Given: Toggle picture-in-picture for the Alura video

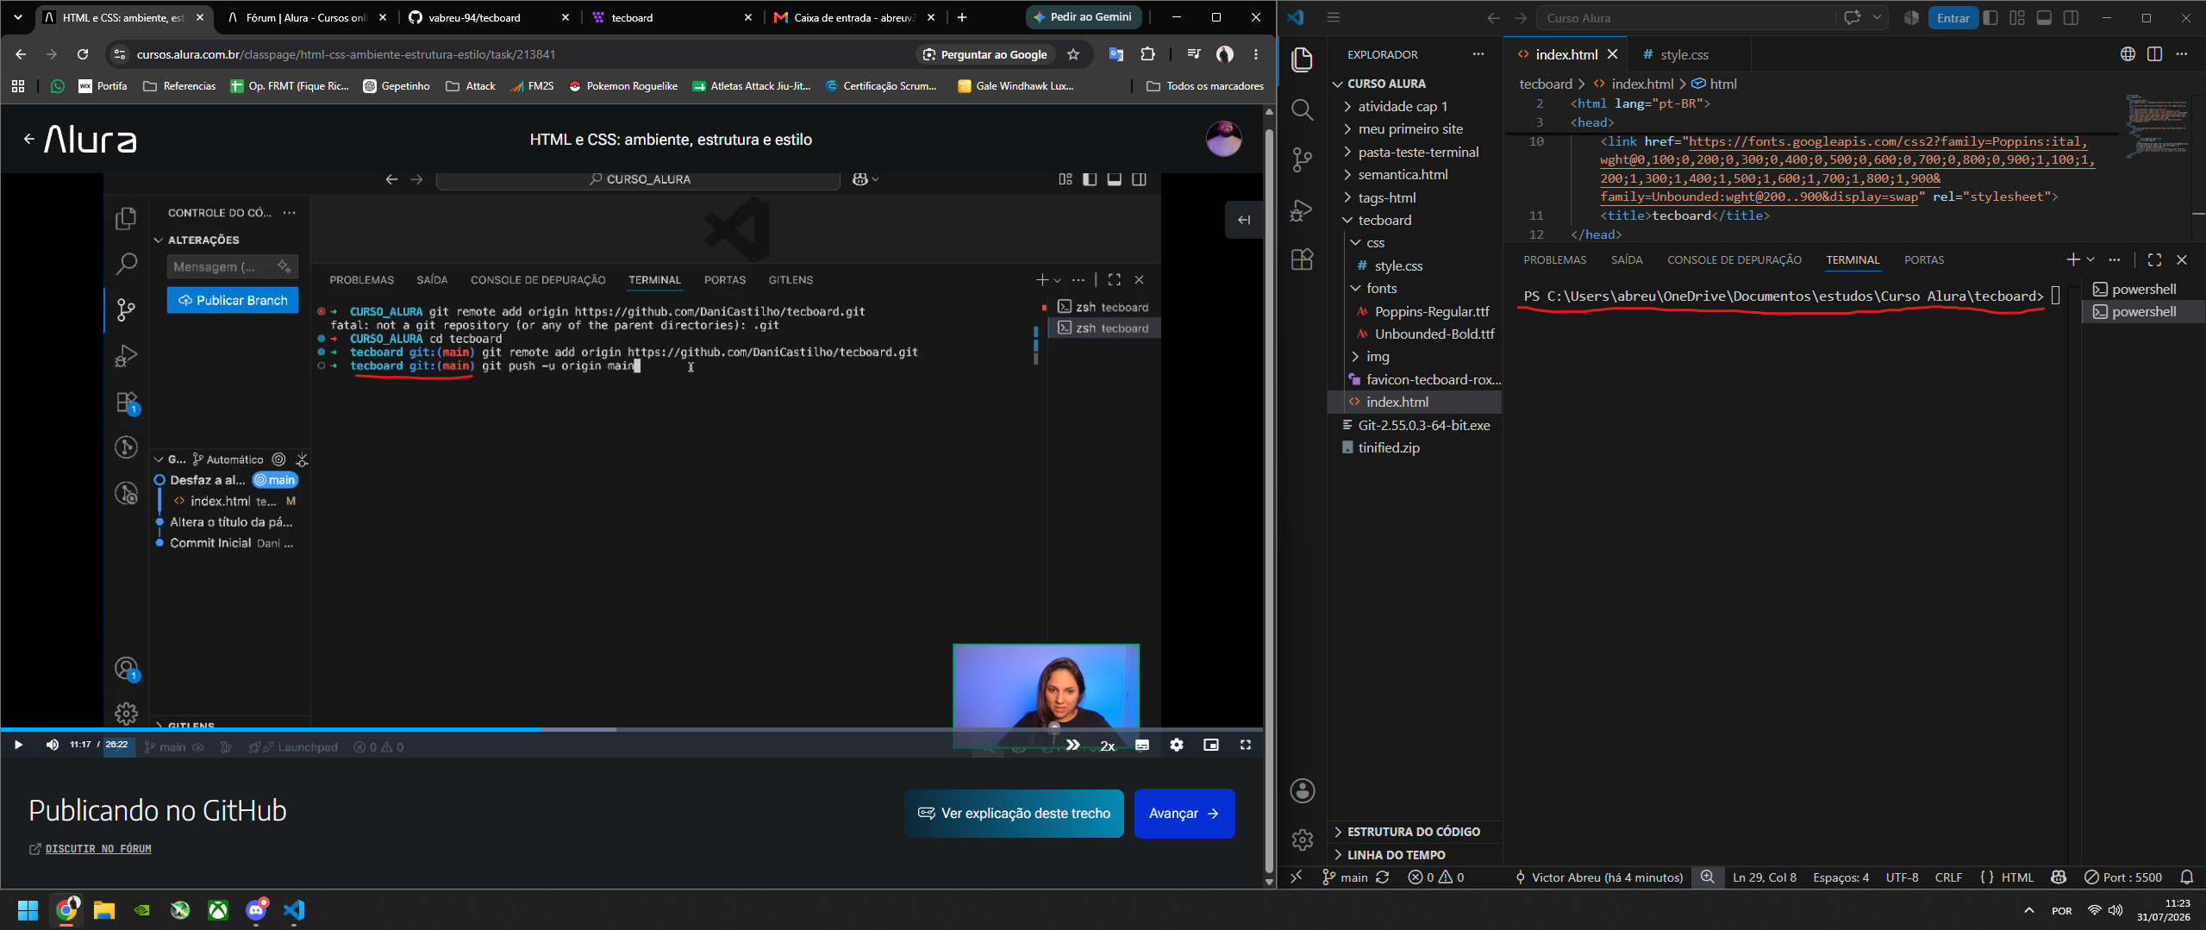Looking at the screenshot, I should click(1211, 745).
